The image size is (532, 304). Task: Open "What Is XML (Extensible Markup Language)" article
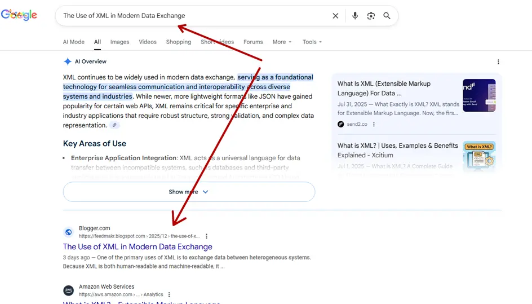point(383,88)
